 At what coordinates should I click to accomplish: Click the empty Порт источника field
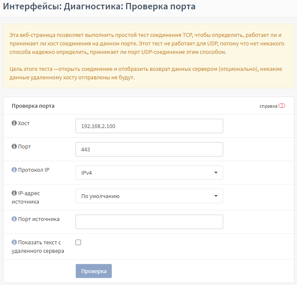tap(149, 222)
